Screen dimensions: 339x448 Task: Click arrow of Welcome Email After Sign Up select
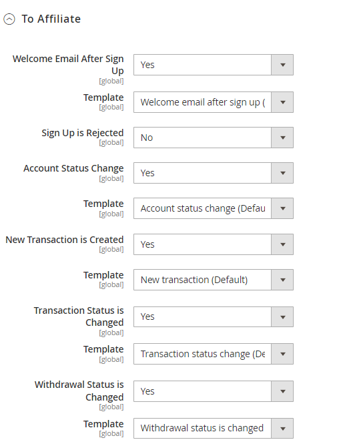coord(282,65)
